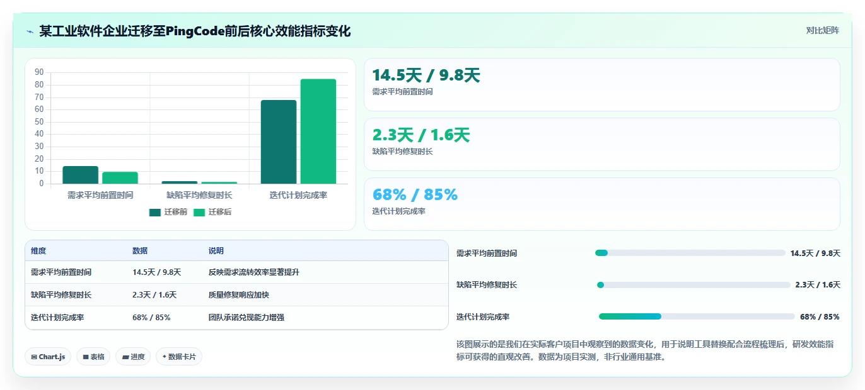Click progress row label 缺陷平均修复时长
Viewport: 865px width, 390px height.
click(487, 285)
